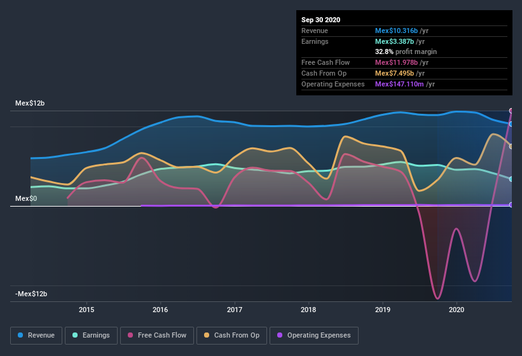This screenshot has height=356, width=522.
Task: Select the Earnings endpoint marker on chart
Action: click(x=511, y=179)
